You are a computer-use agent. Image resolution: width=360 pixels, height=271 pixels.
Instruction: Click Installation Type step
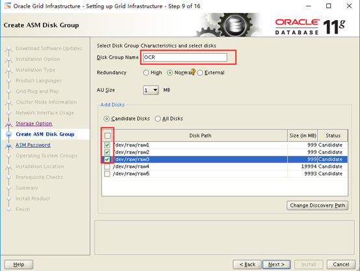35,70
